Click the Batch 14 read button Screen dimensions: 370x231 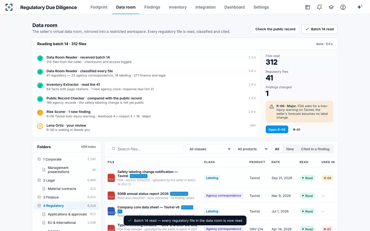[x=319, y=29]
